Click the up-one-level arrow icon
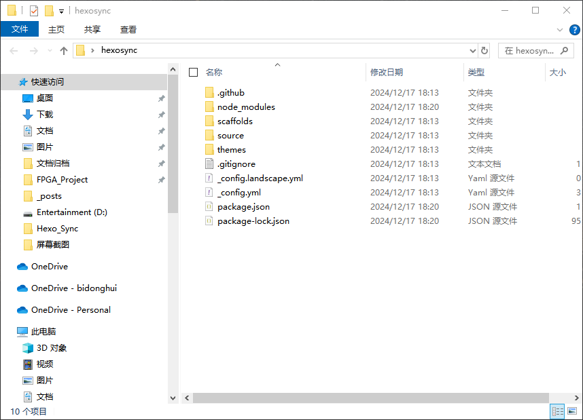Screen dimensions: 583x420 point(64,51)
